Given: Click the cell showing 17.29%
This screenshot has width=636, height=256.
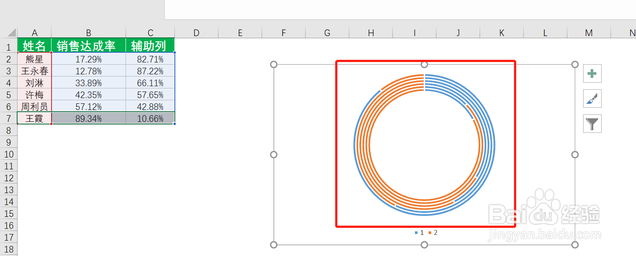Looking at the screenshot, I should [89, 59].
